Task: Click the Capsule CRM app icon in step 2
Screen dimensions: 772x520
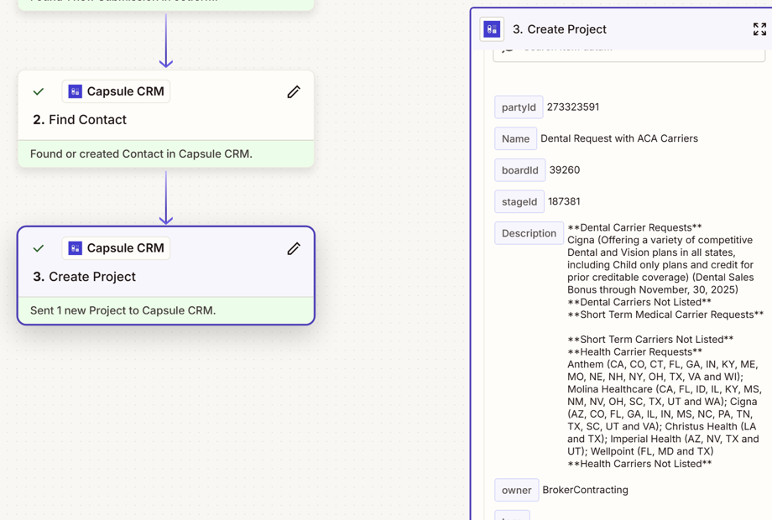Action: click(x=76, y=91)
